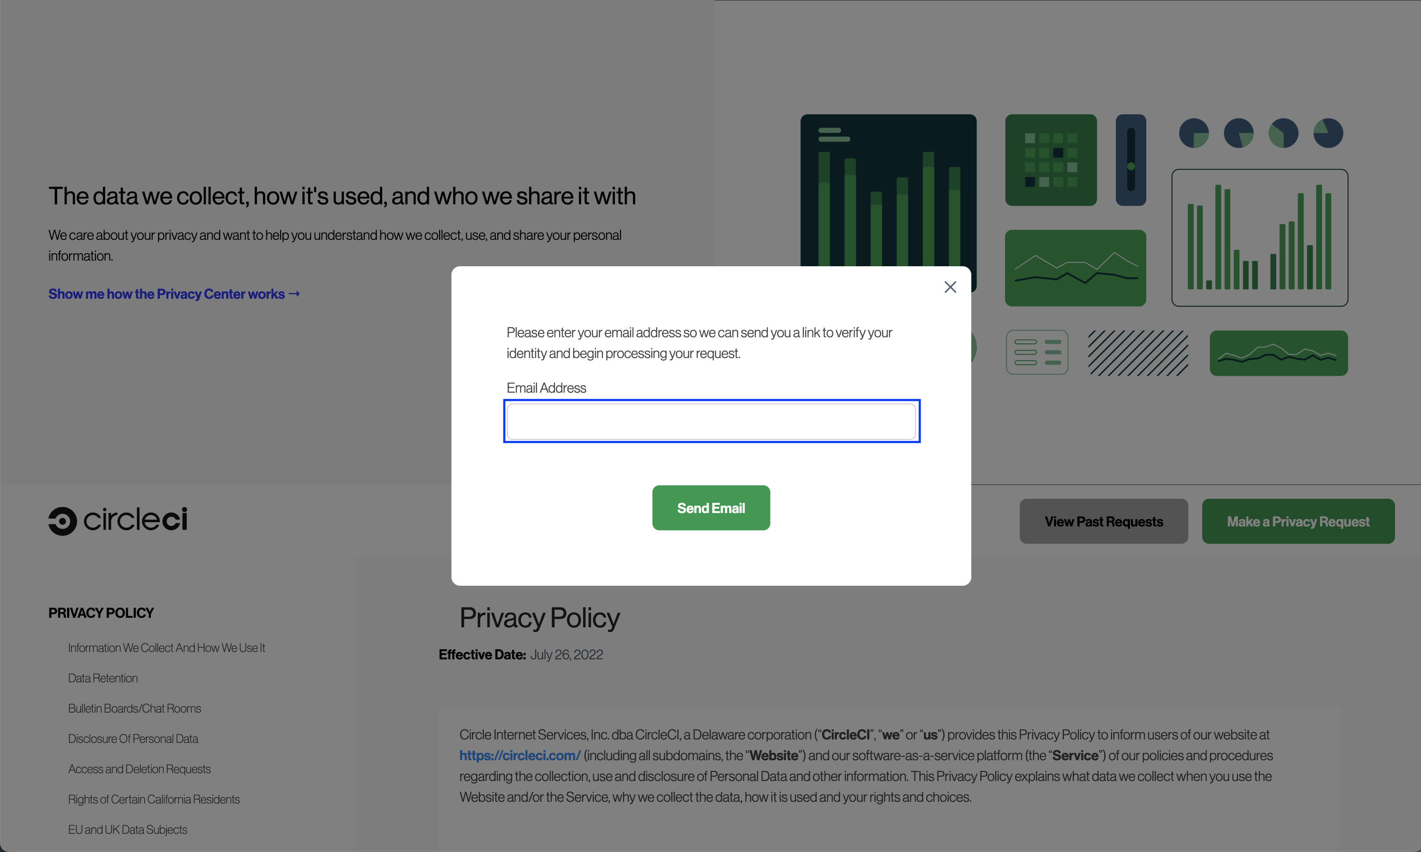Click the dark bar chart illustration
Screen dimensions: 1421x852
[x=888, y=190]
